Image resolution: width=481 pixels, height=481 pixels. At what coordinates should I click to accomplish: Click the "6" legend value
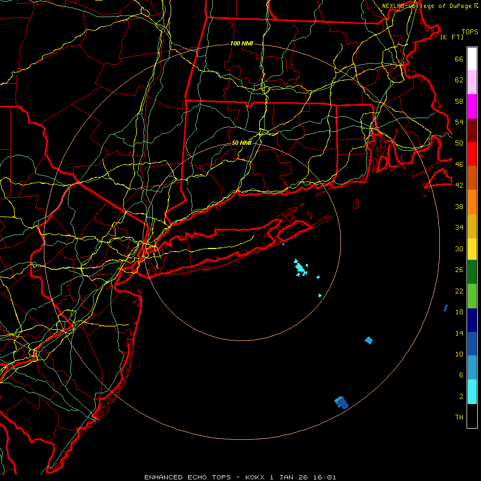[x=461, y=375]
